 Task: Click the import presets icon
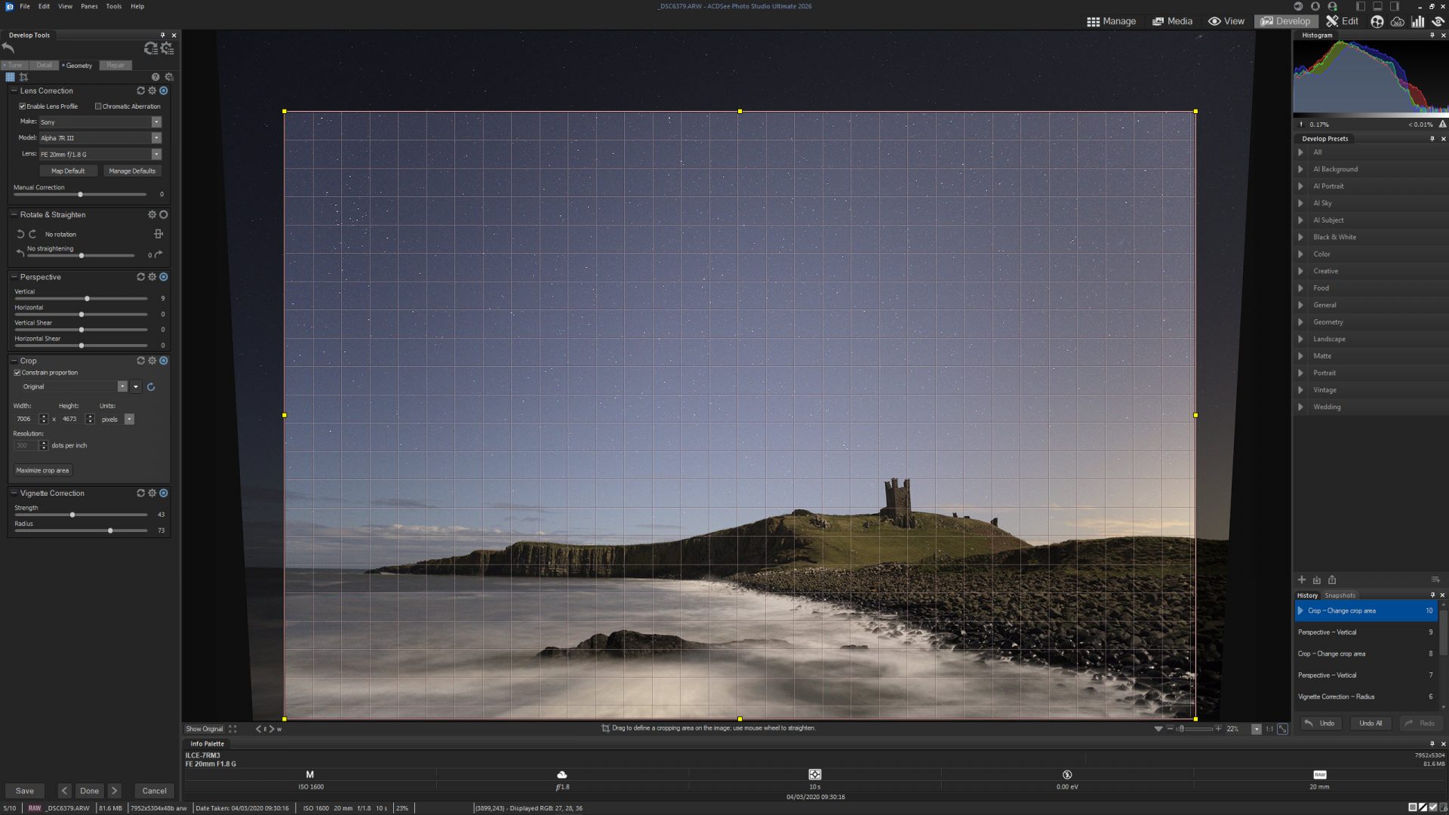click(x=1316, y=580)
